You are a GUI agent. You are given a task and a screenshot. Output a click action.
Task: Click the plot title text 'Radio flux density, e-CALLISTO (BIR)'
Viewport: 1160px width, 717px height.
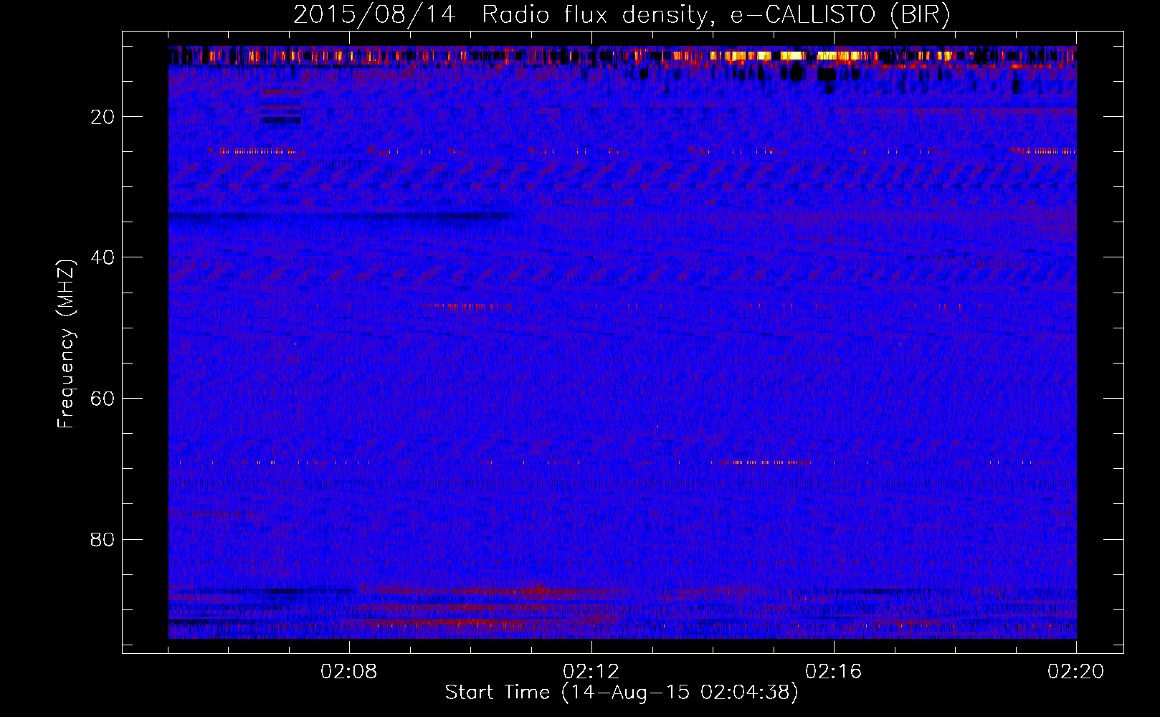(716, 15)
